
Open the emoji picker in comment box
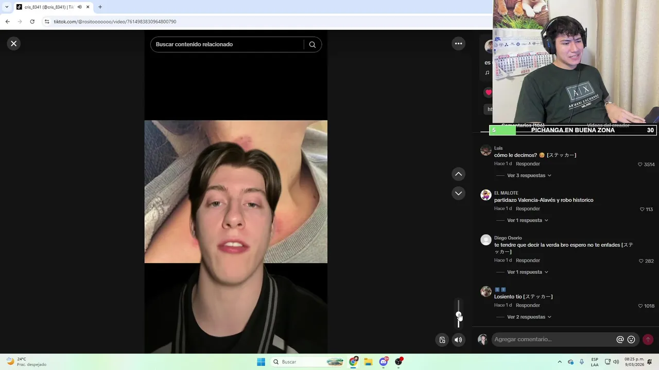[x=631, y=340]
